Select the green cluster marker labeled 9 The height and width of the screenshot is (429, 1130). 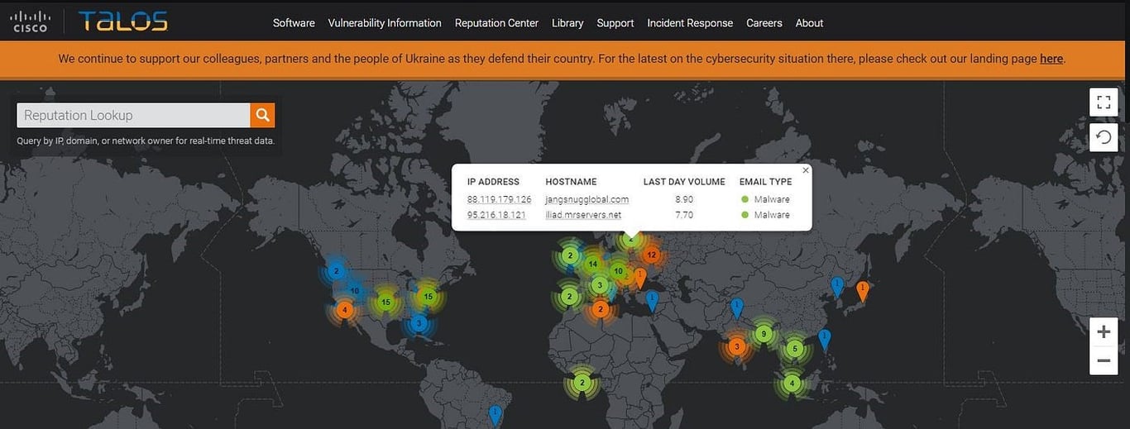764,334
